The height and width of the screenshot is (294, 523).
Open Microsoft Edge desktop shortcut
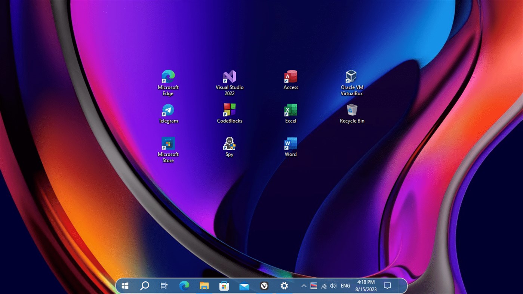tap(168, 77)
